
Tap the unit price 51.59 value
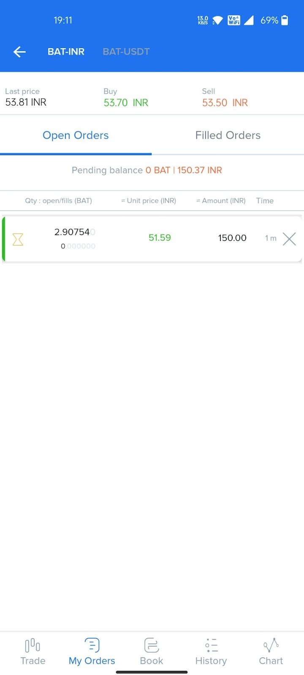(160, 238)
